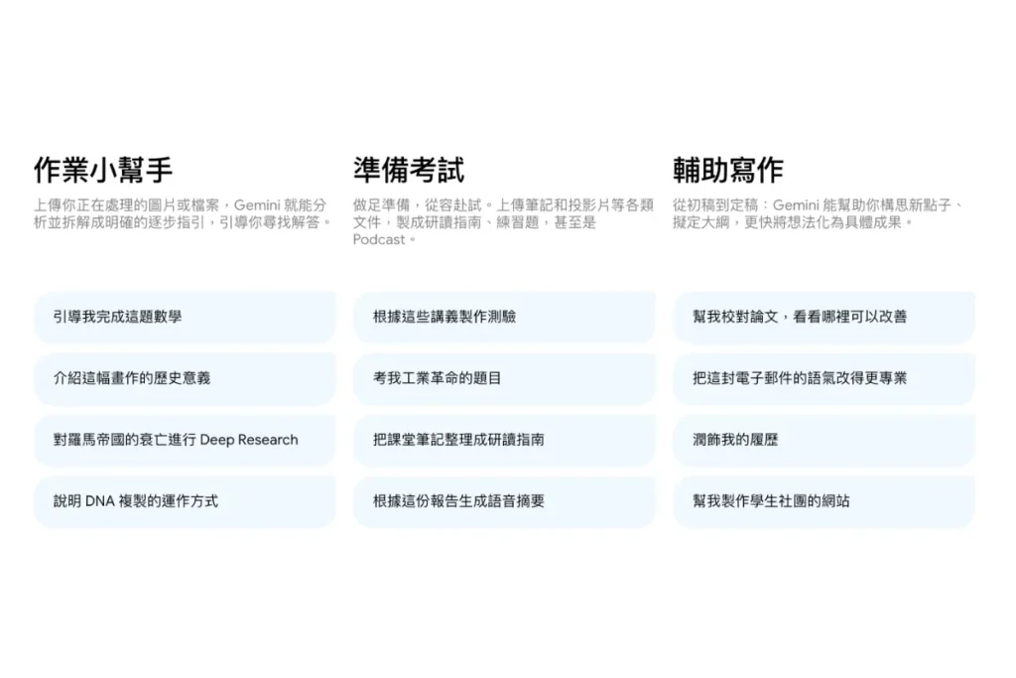Click the 引導我完成這題數學 prompt chip
This screenshot has height=678, width=1016.
(x=185, y=317)
